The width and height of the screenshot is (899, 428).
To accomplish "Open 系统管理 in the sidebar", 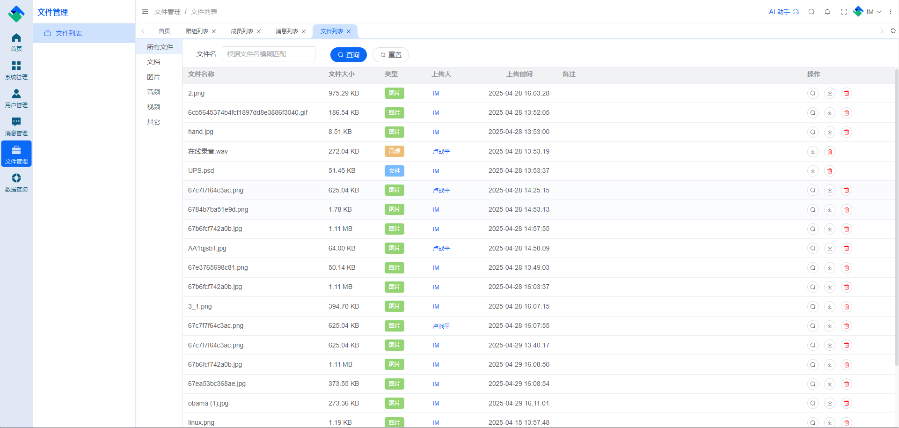I will pyautogui.click(x=16, y=70).
